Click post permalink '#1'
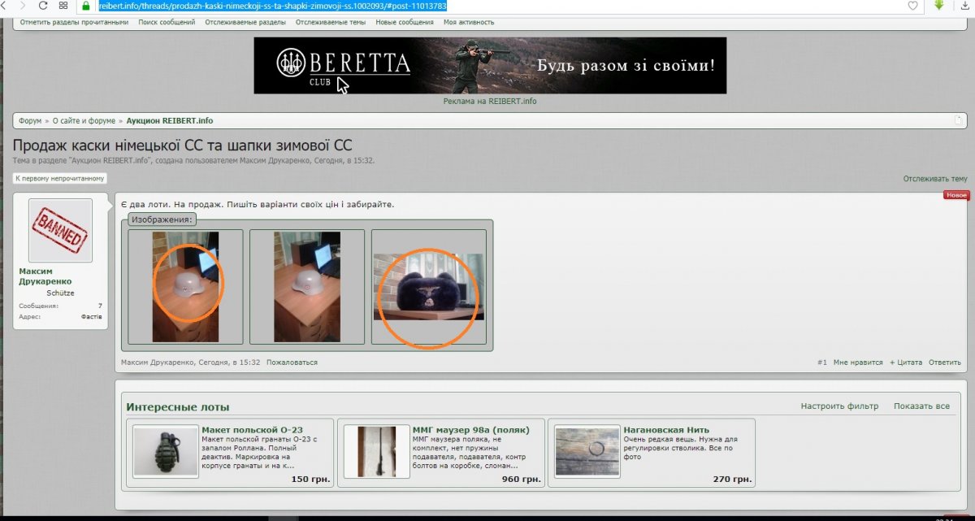Image resolution: width=975 pixels, height=521 pixels. coord(821,363)
